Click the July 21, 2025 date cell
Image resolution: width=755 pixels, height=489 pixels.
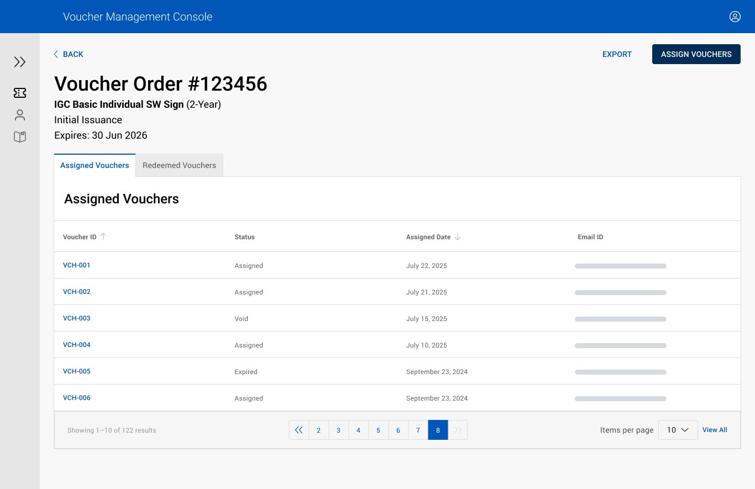click(427, 292)
